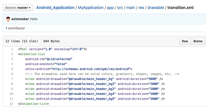
Task: Open the exitsmoker username link
Action: [20, 19]
